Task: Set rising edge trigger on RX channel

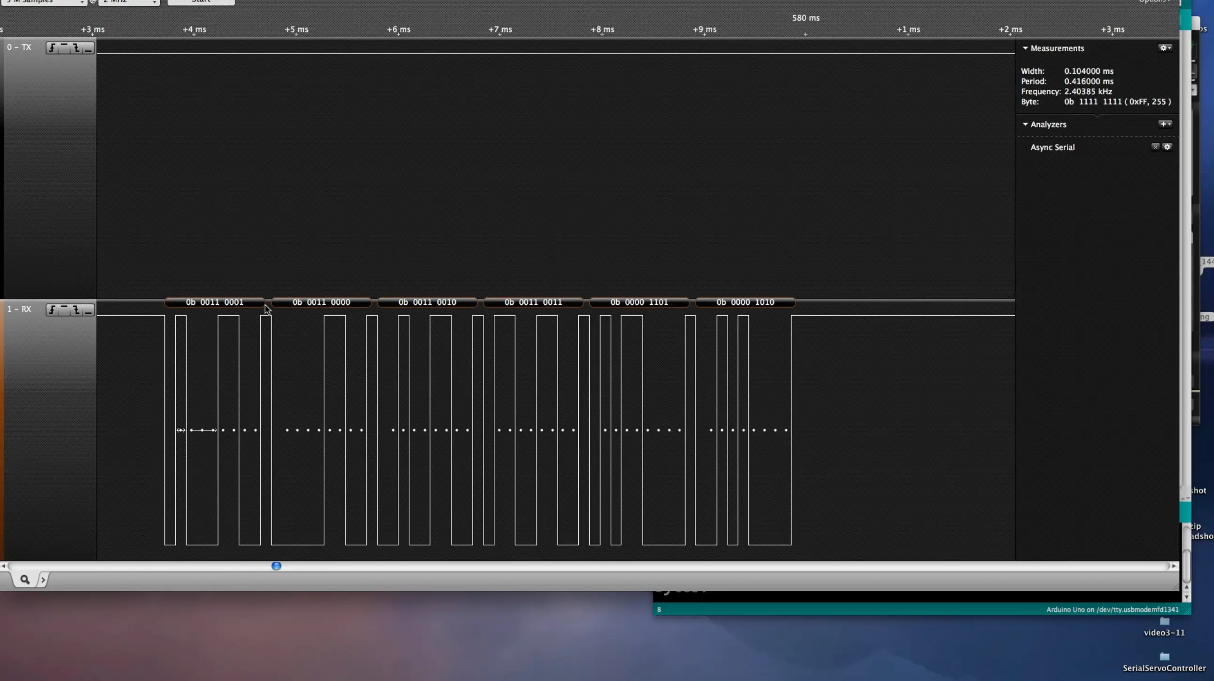Action: [52, 310]
